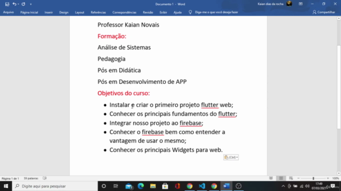Click 'Página 1 de 1' page indicator
Viewport: 341px width, 191px height.
(10, 178)
